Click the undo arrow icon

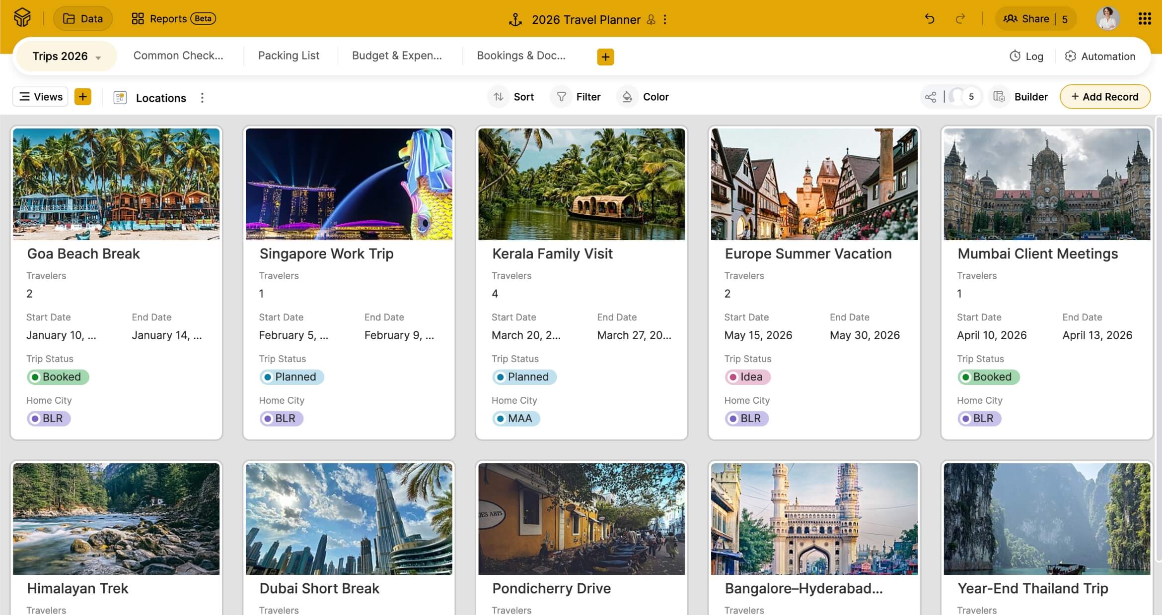(x=930, y=19)
